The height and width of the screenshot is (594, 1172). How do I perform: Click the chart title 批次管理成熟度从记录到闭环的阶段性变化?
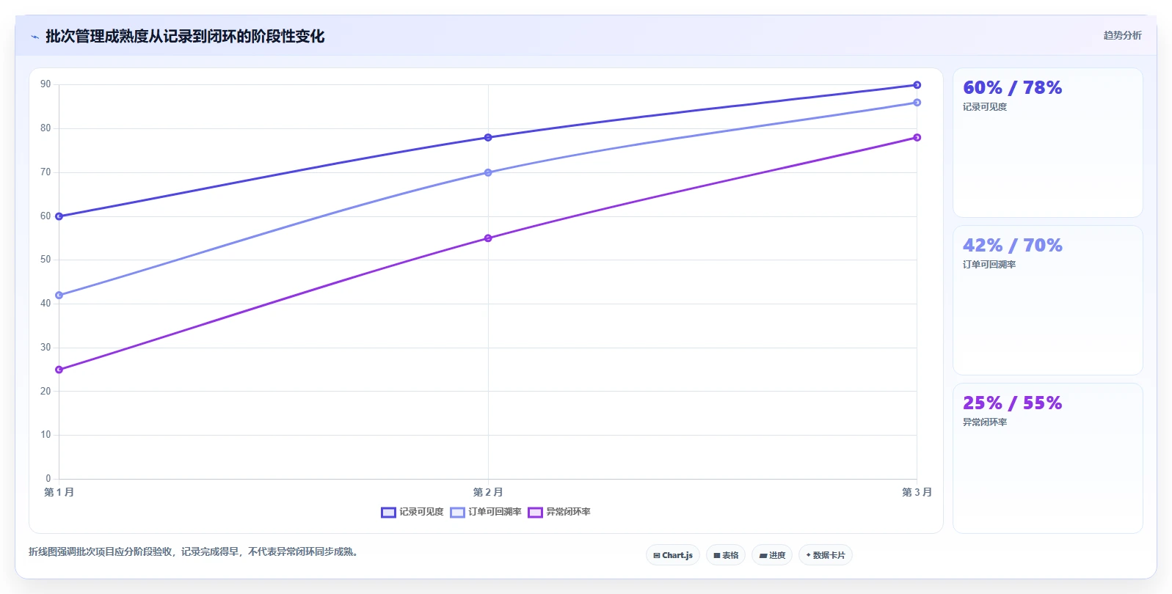185,37
